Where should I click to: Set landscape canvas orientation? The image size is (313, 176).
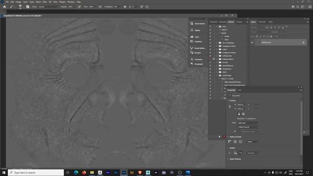coord(244,114)
